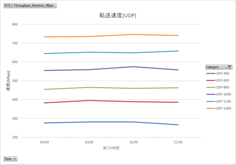This screenshot has width=236, height=165.
Task: Select the 800 value on vertical axis
Action: click(x=15, y=24)
